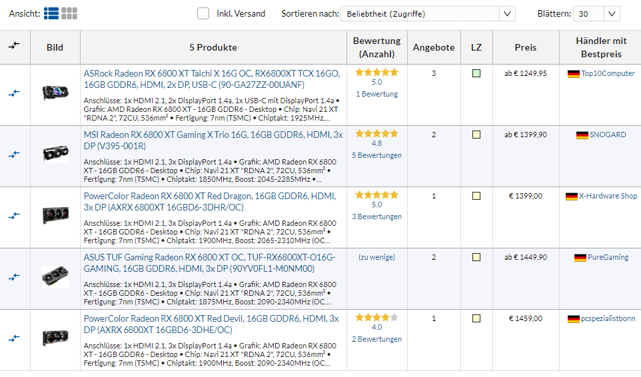Click MSI Gaming X Trio product thumbnail
This screenshot has height=377, width=641.
point(55,154)
